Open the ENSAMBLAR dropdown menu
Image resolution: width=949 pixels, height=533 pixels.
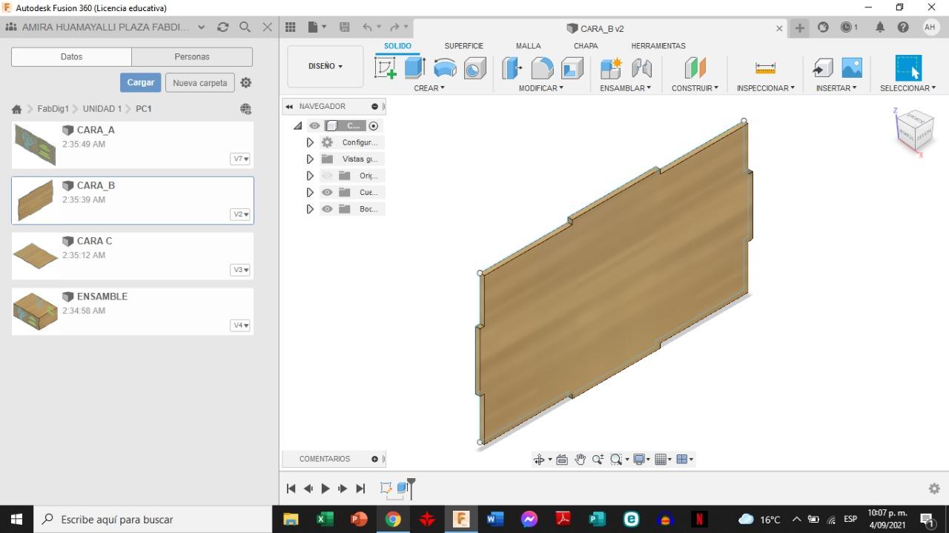(x=626, y=88)
